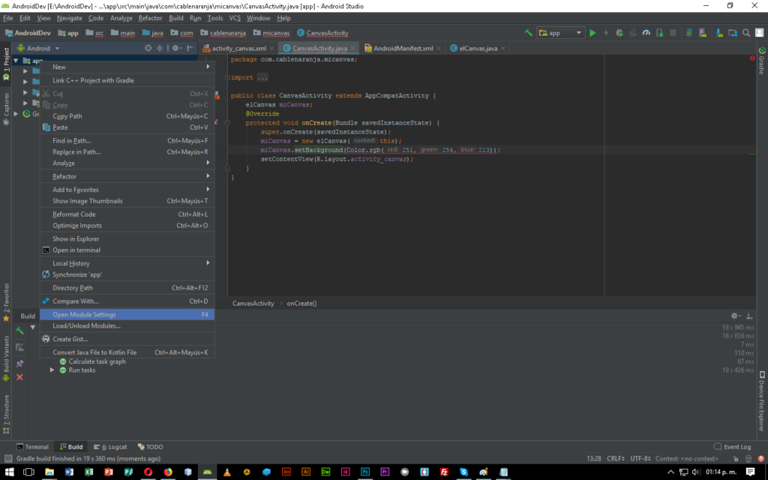Click red X close icon in Build panel
The width and height of the screenshot is (768, 480).
(20, 377)
